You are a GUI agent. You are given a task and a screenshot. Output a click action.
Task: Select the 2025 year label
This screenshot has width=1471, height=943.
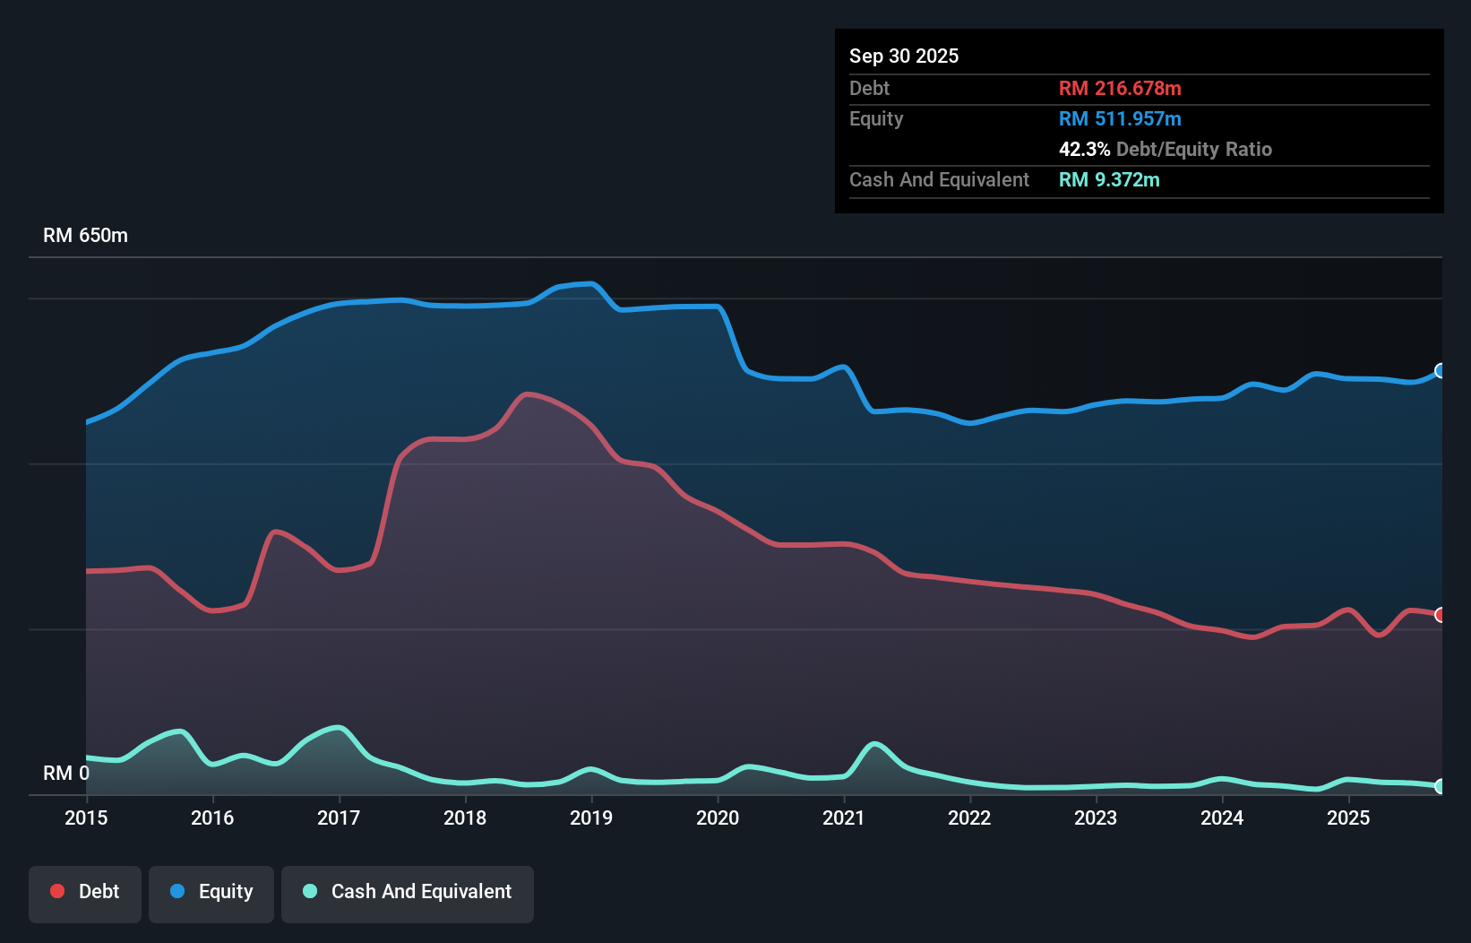1350,818
